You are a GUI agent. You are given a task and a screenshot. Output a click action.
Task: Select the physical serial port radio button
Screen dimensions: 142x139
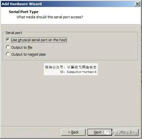coord(8,40)
